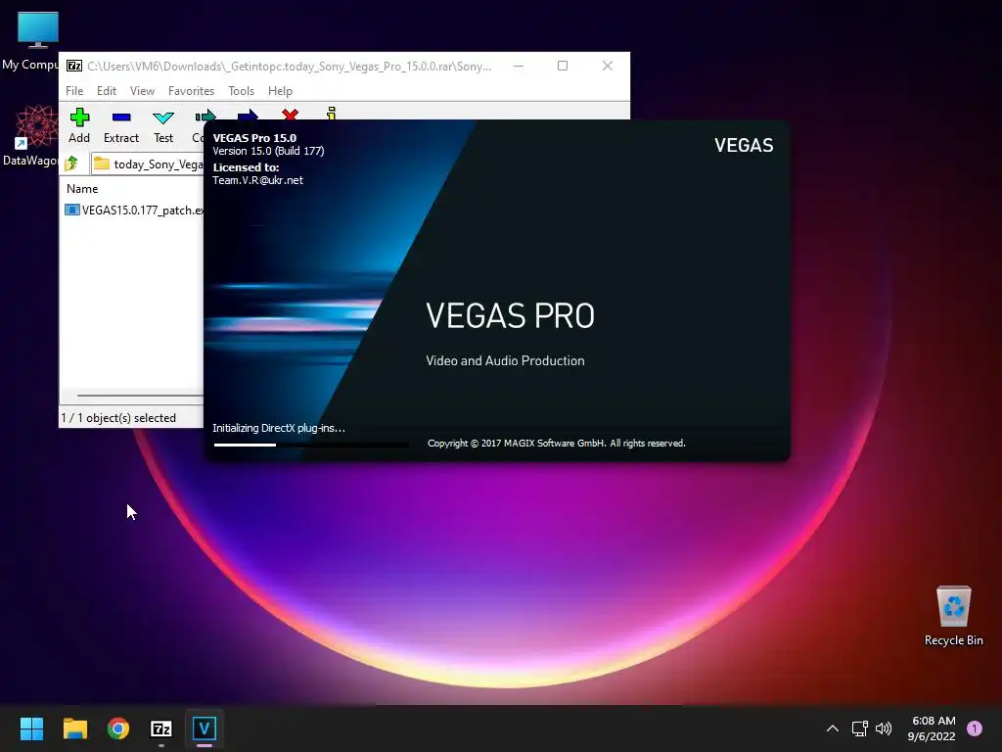The width and height of the screenshot is (1002, 752).
Task: Show hidden system tray icons
Action: (832, 728)
